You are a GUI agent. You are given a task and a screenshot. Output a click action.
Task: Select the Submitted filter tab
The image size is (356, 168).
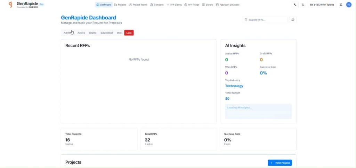pos(106,33)
